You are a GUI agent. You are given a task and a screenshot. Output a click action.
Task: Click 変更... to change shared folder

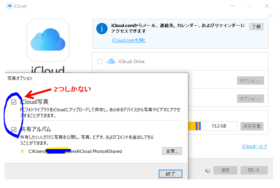[172, 151]
